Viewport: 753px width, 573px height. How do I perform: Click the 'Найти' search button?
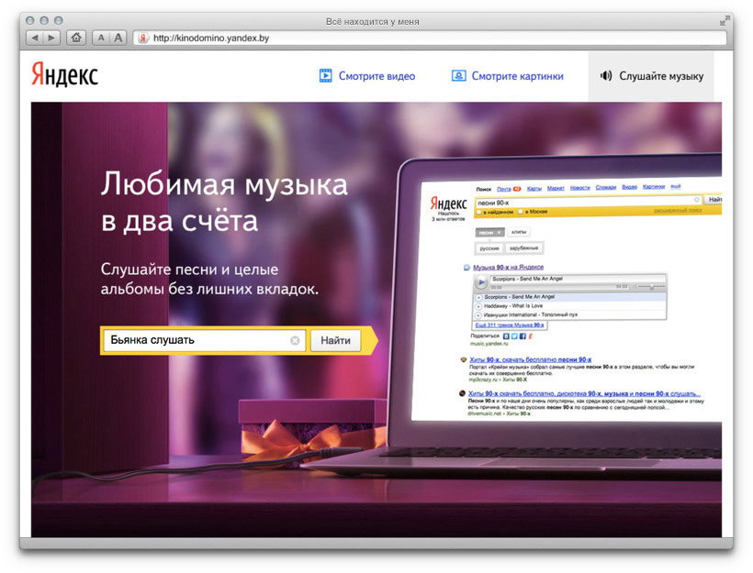coord(335,340)
